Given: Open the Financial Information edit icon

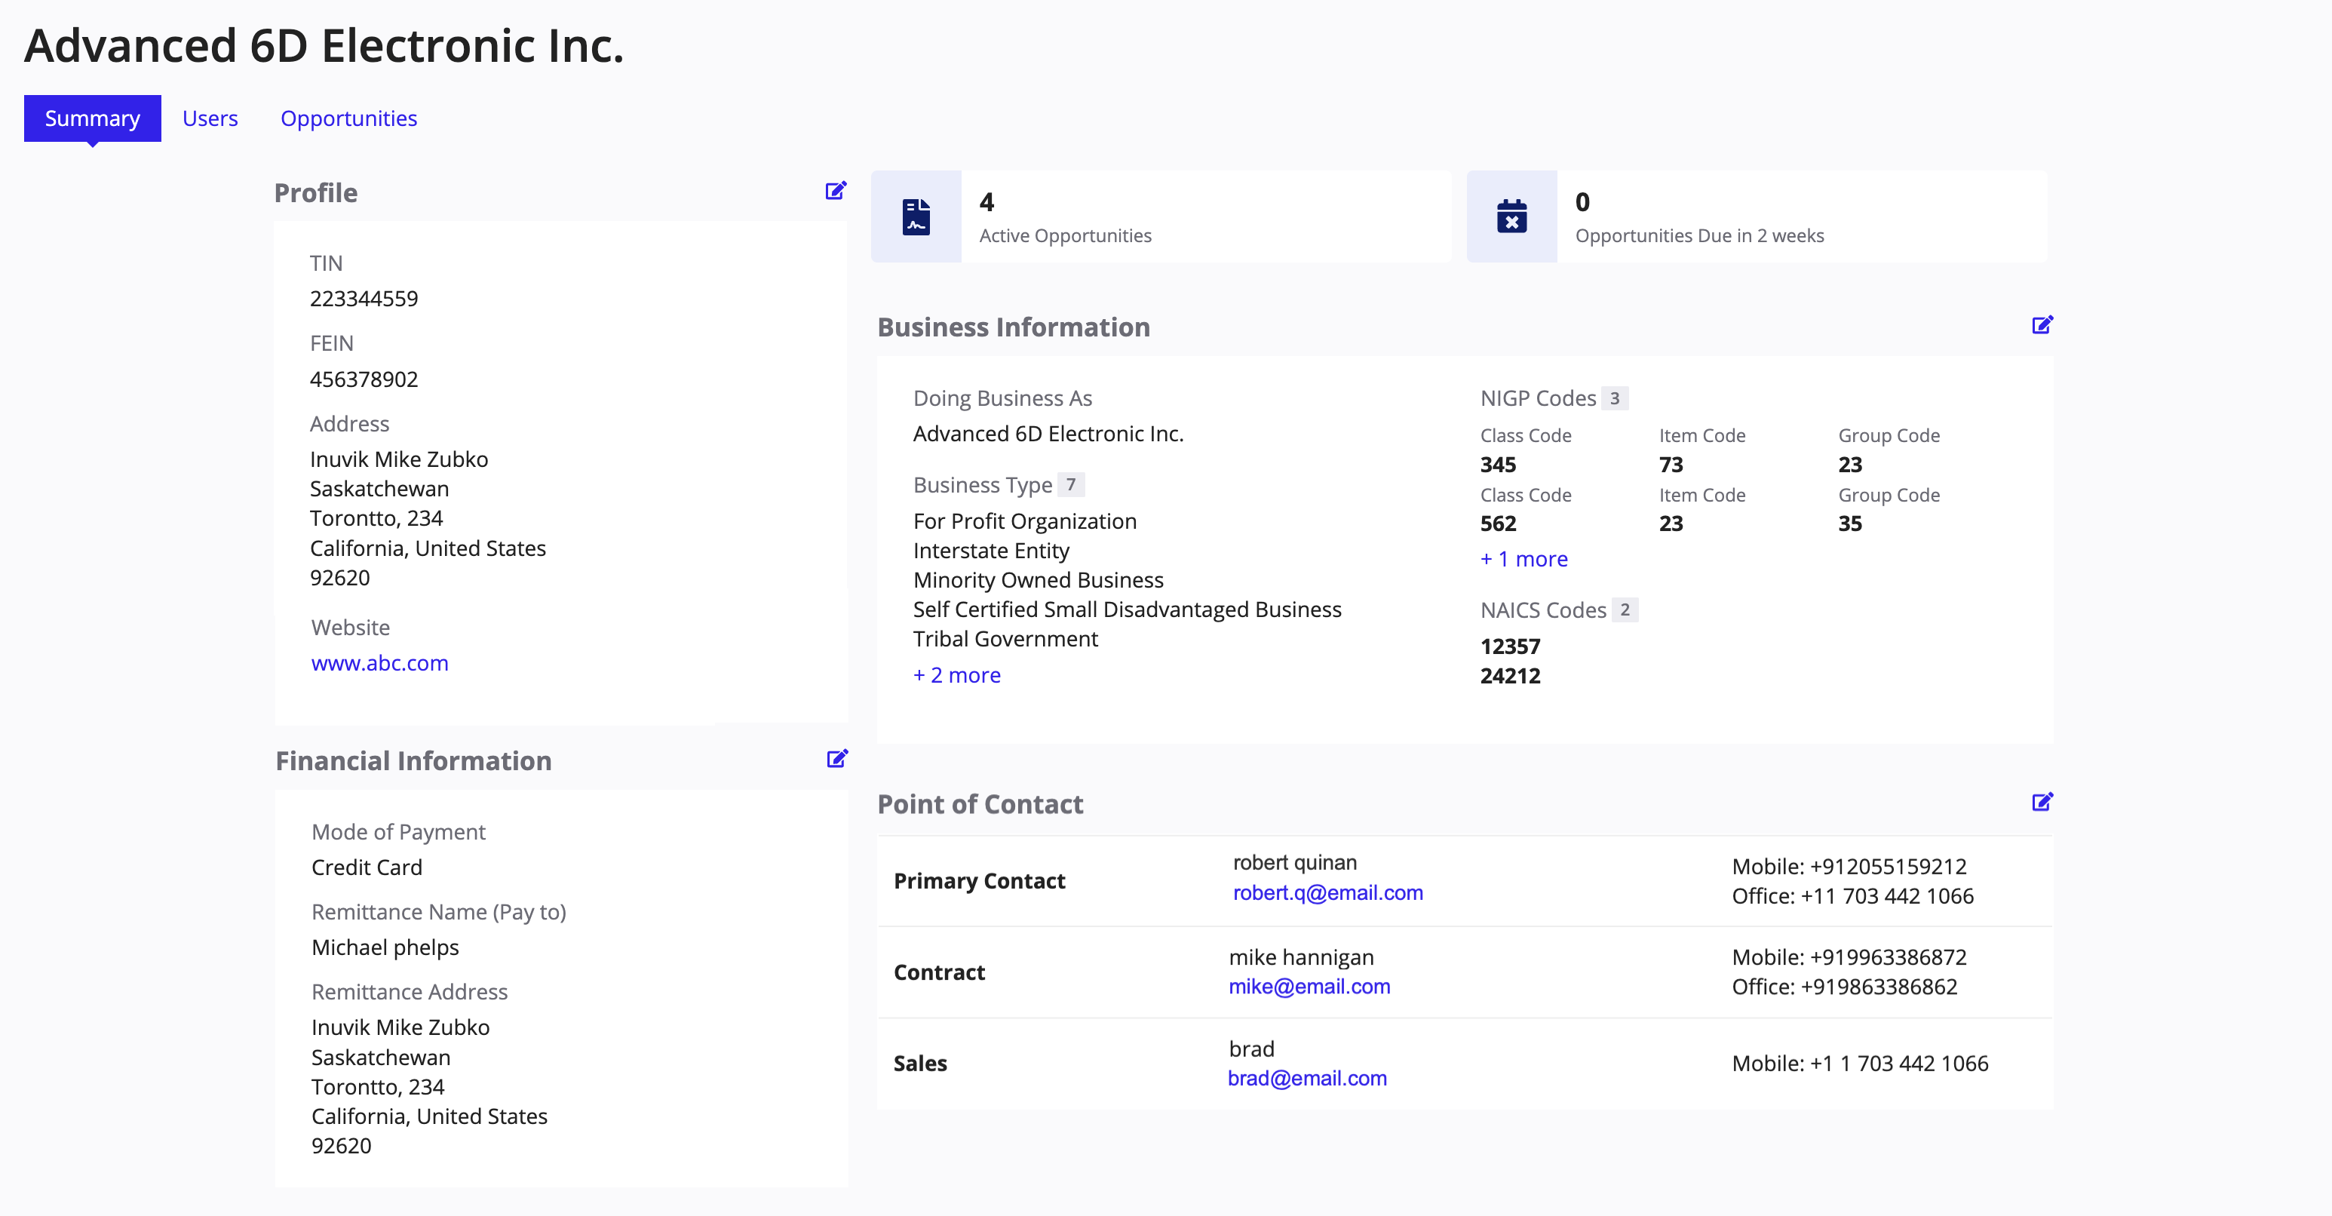Looking at the screenshot, I should point(837,759).
